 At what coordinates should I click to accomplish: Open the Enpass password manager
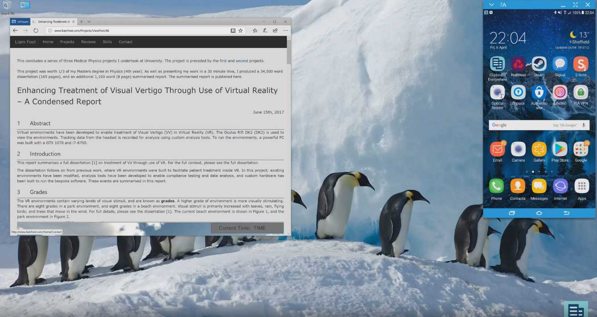[518, 92]
